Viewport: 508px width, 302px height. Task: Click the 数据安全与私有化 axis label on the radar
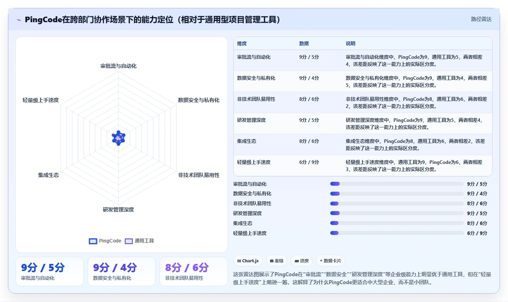click(198, 100)
